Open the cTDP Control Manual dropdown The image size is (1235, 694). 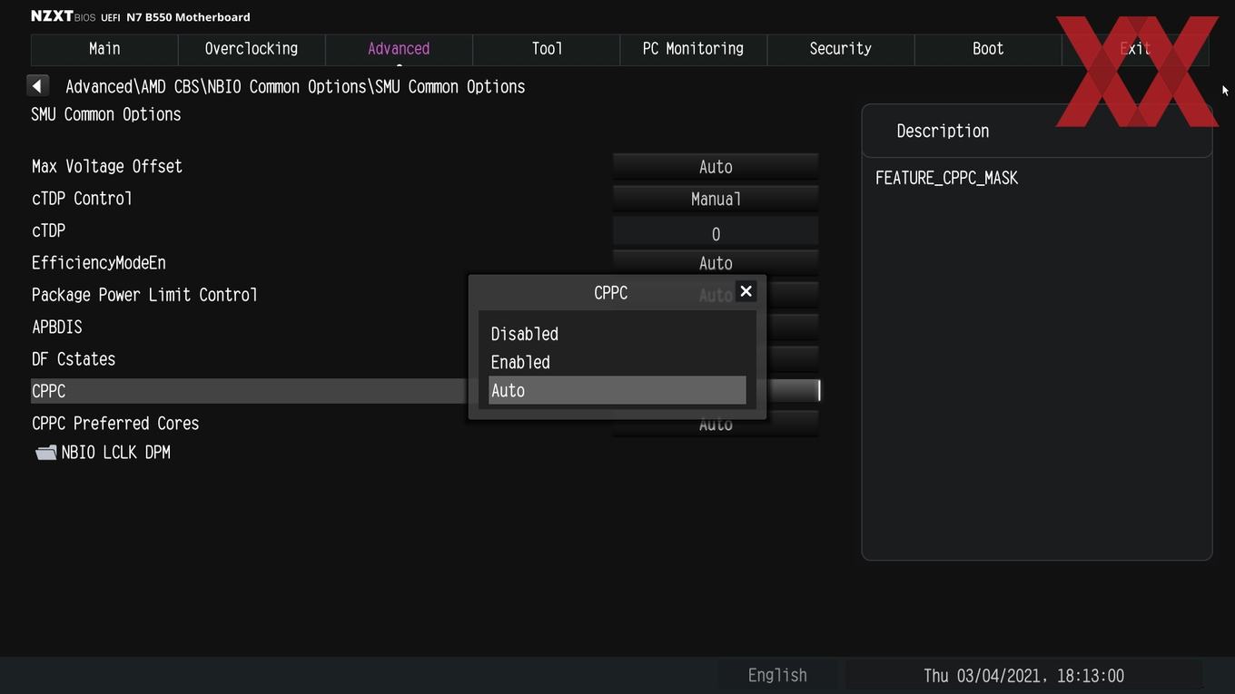click(716, 199)
